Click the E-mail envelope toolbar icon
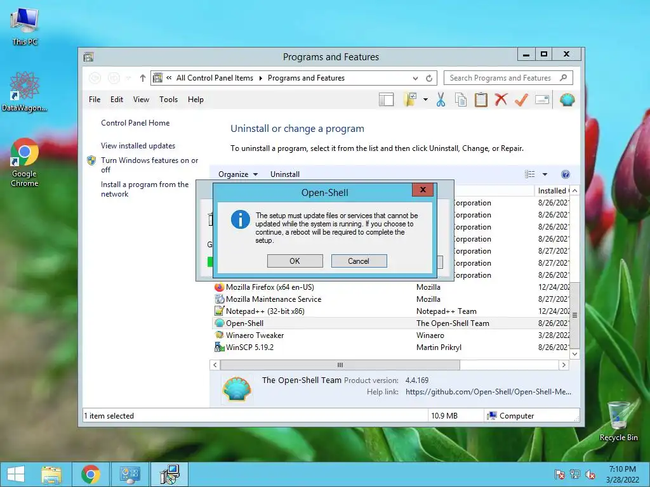The height and width of the screenshot is (487, 650). coord(542,100)
